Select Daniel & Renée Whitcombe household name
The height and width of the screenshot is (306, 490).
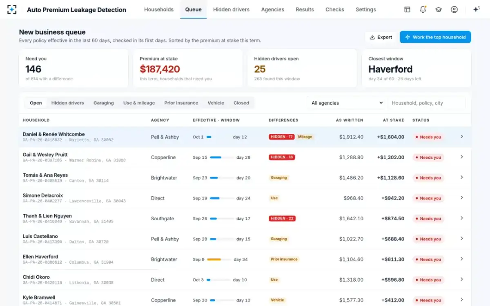tap(53, 134)
